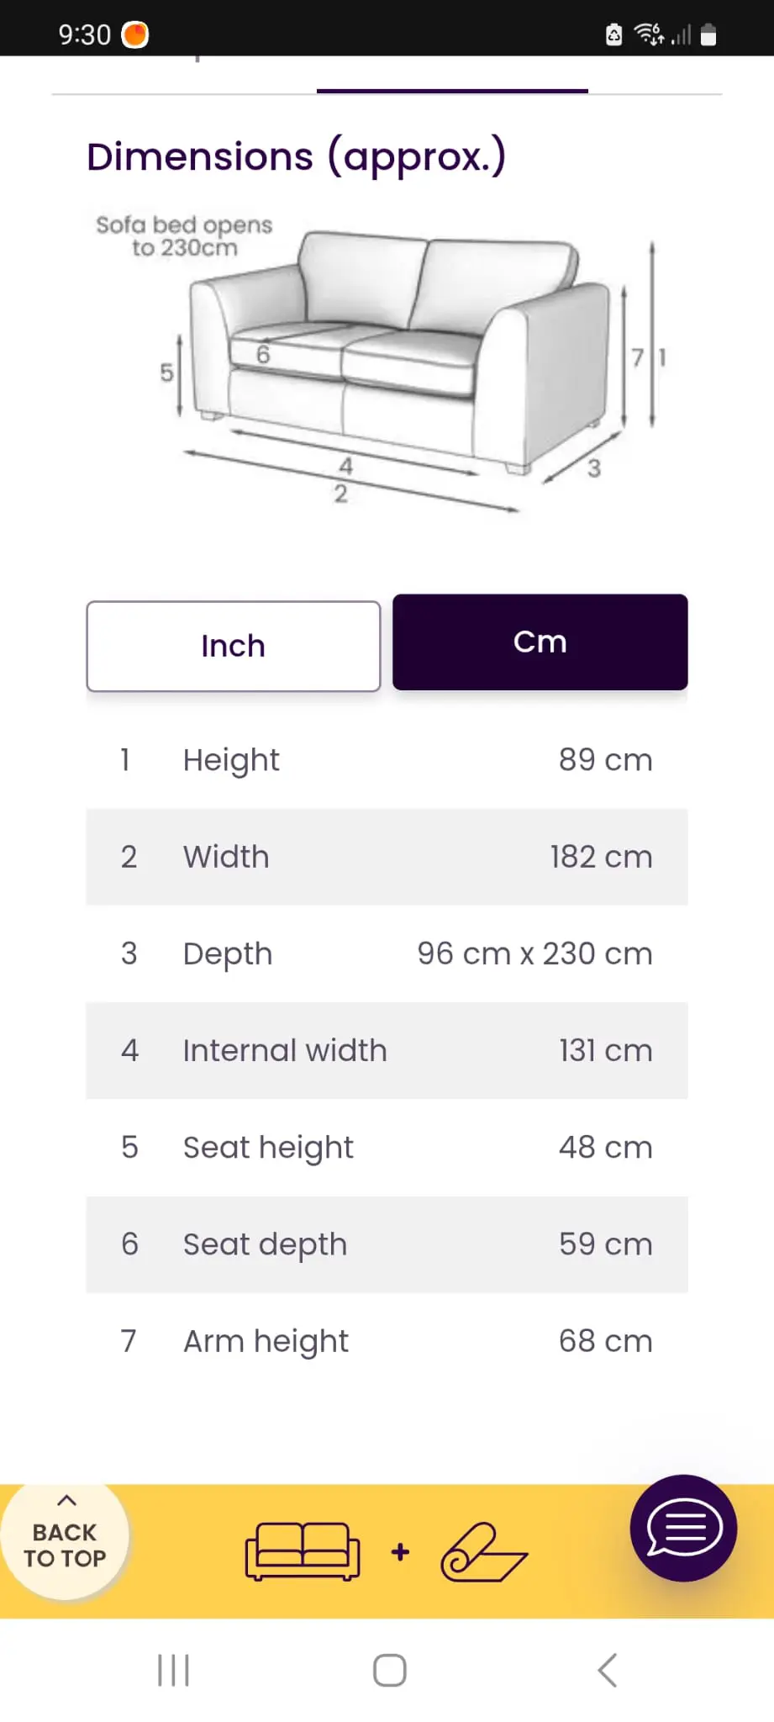This screenshot has height=1722, width=774.
Task: Open Android recent apps button
Action: click(173, 1670)
